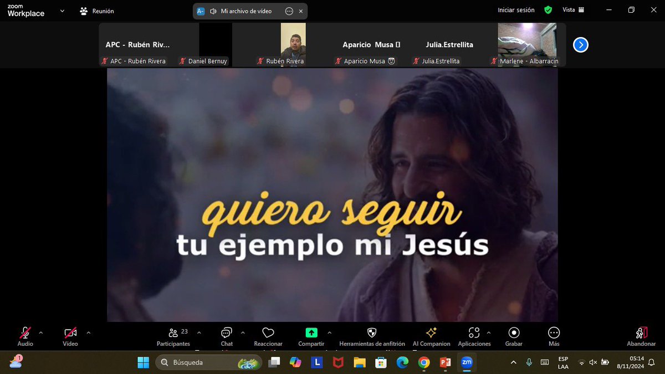Open File Explorer from taskbar

coord(360,362)
